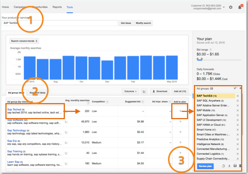248x174 pixels.
Task: Download plan using the panel's download icon
Action: [229, 166]
